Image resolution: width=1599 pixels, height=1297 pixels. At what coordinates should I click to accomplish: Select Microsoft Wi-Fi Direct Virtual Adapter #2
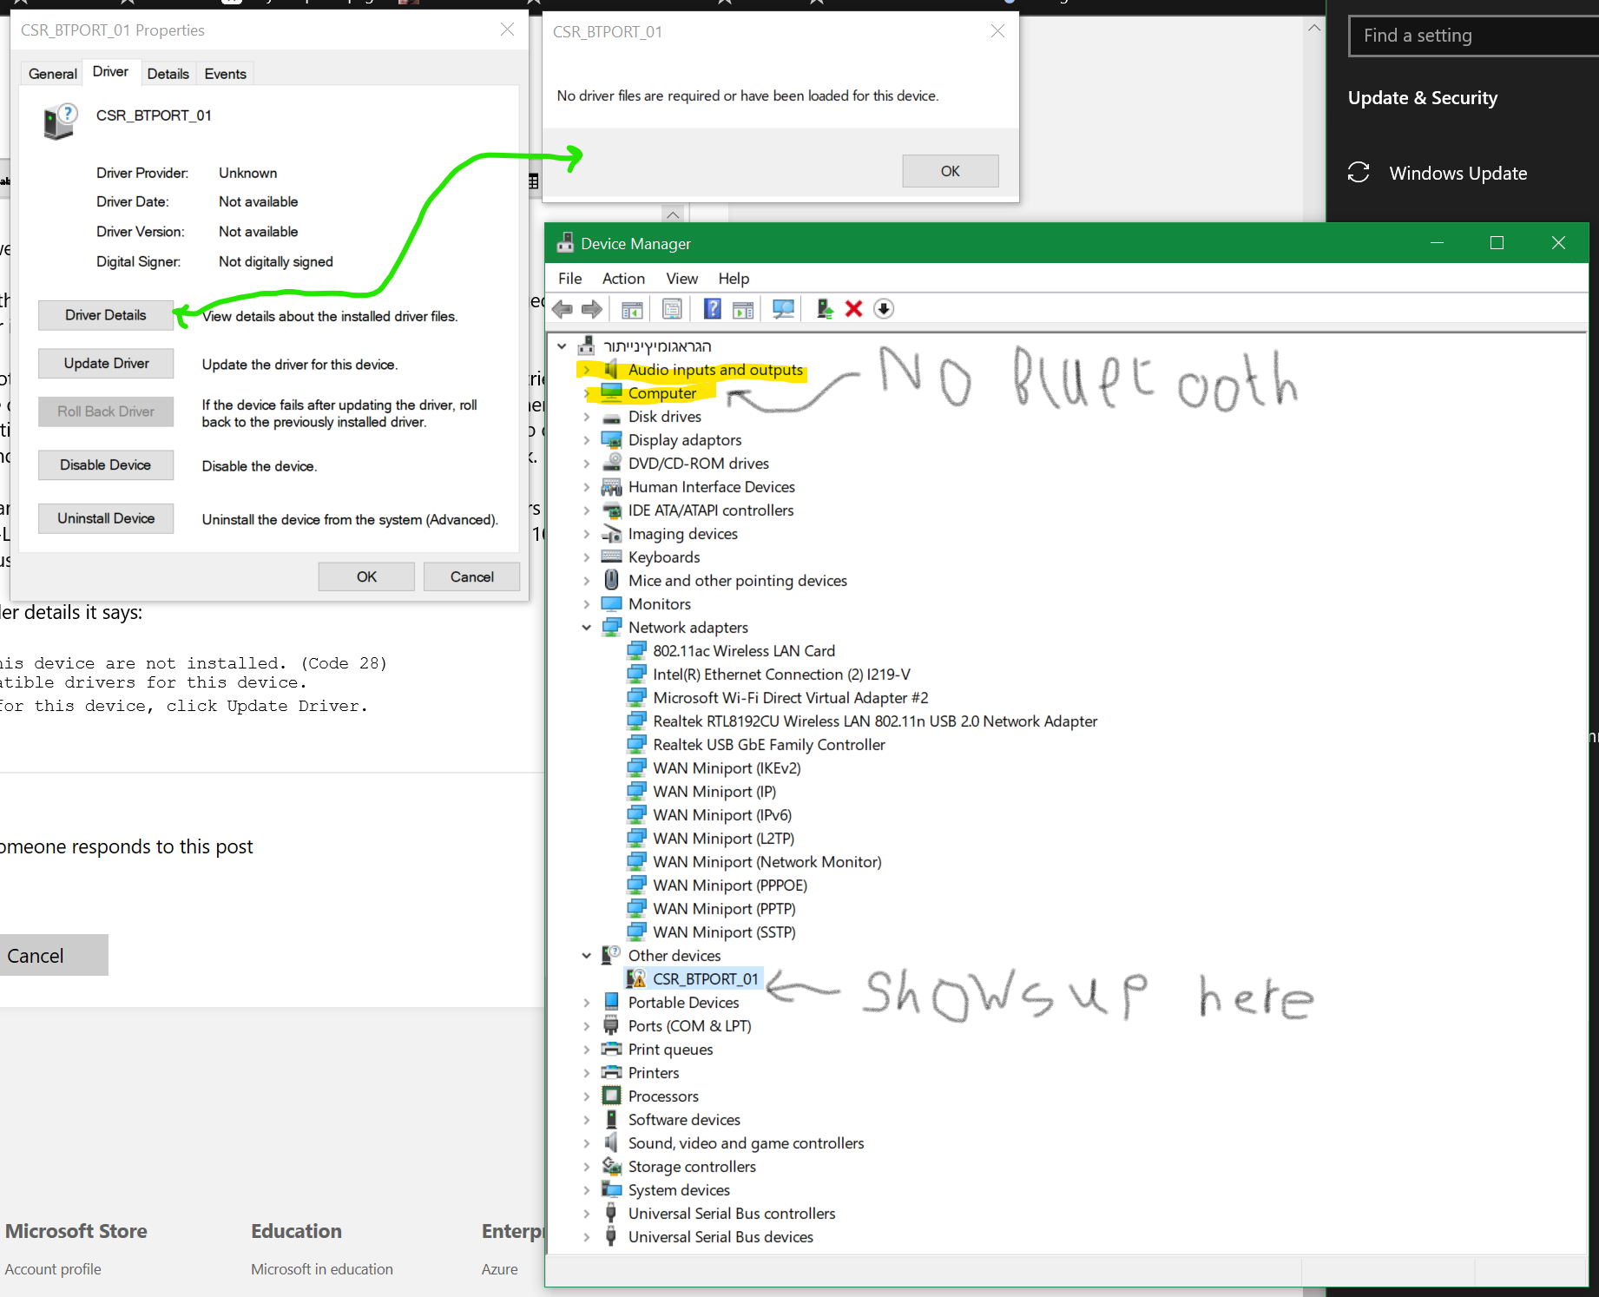(x=791, y=697)
